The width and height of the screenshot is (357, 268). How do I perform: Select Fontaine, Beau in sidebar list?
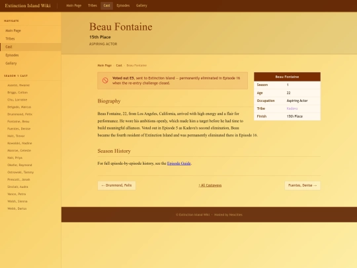point(19,122)
